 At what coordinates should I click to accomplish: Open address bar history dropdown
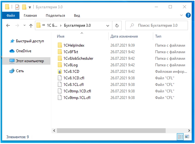108,26
